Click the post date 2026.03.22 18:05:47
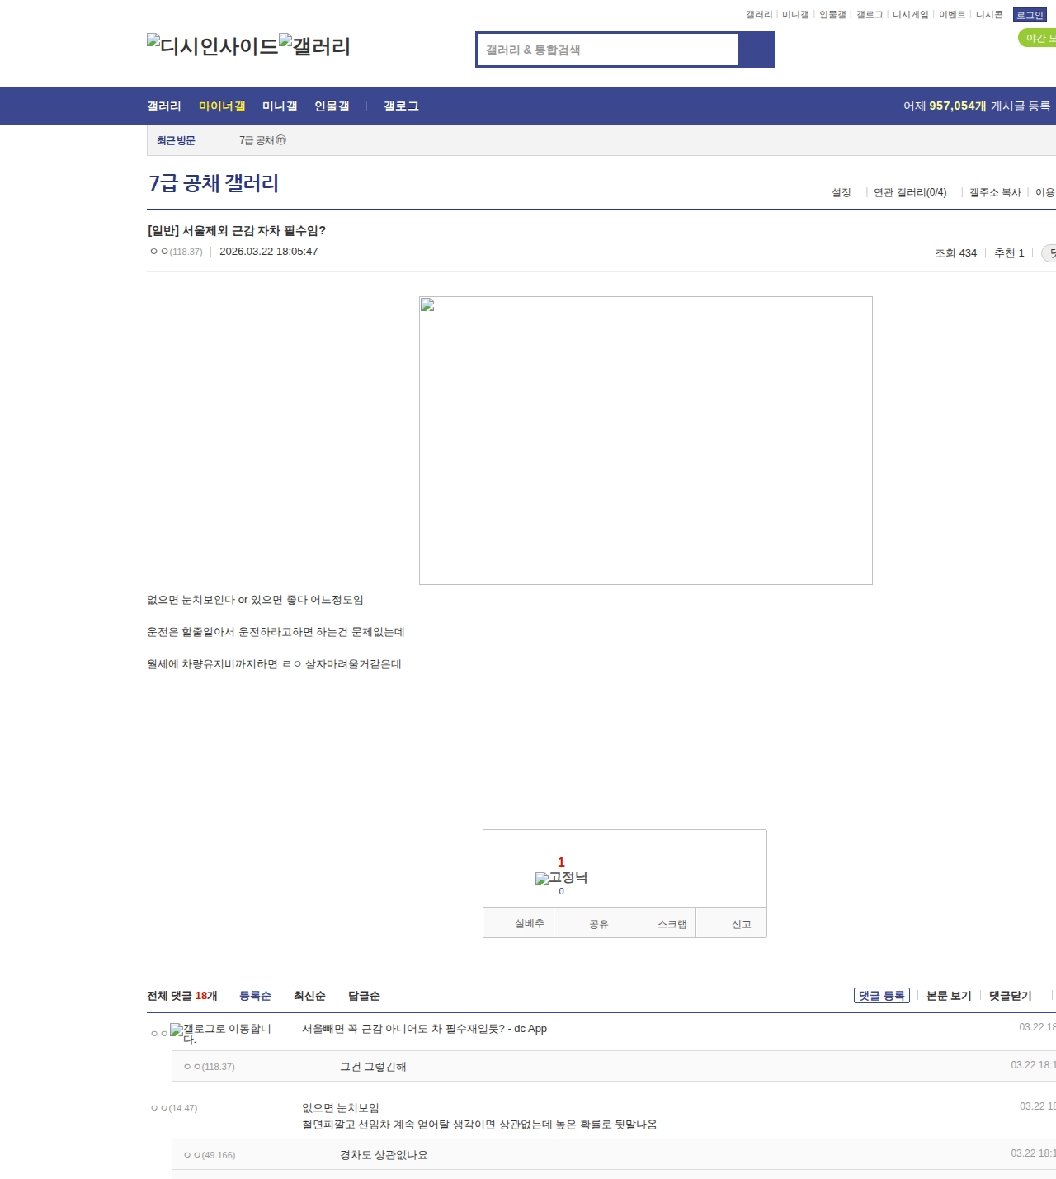 tap(269, 252)
